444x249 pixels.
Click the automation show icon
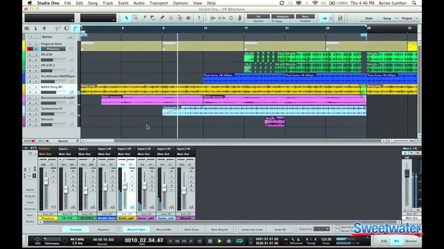click(x=58, y=28)
